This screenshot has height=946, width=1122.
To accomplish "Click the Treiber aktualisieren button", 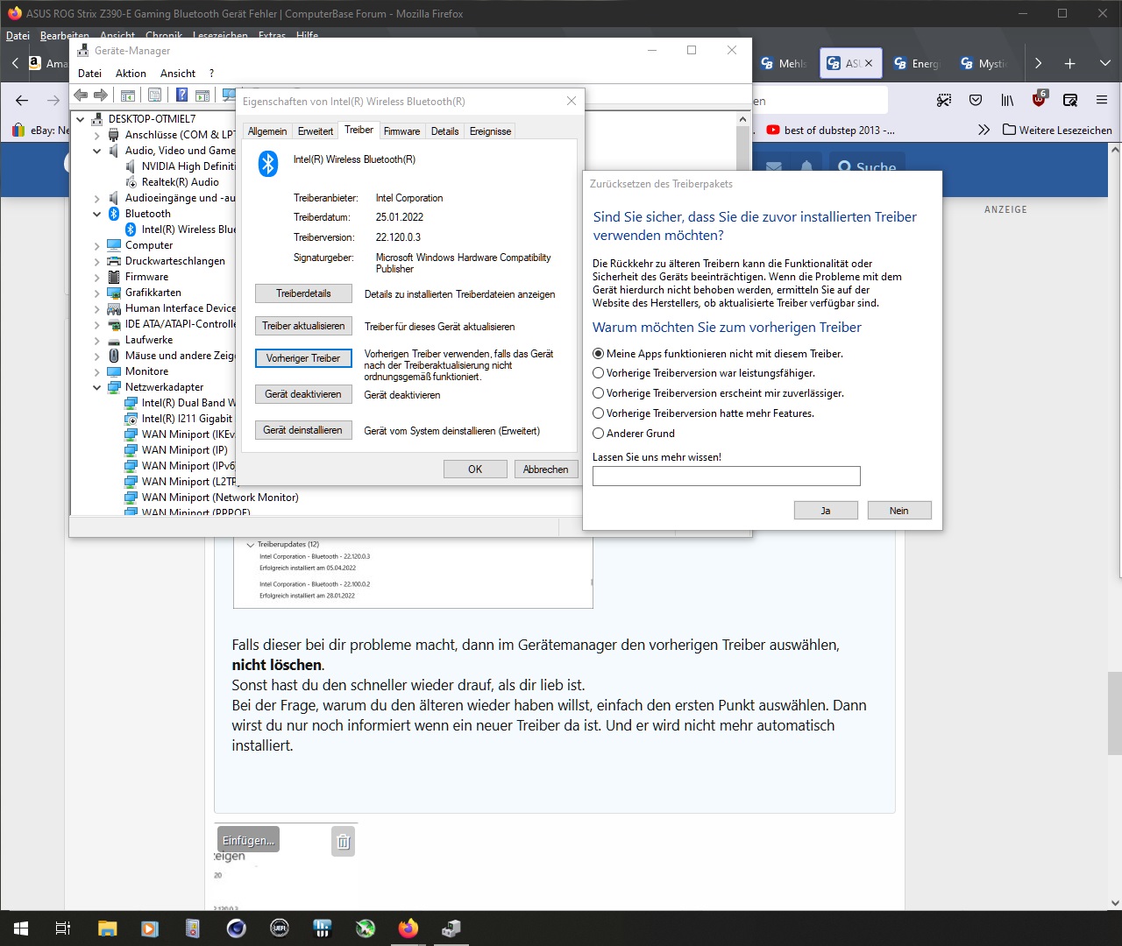I will (x=303, y=326).
